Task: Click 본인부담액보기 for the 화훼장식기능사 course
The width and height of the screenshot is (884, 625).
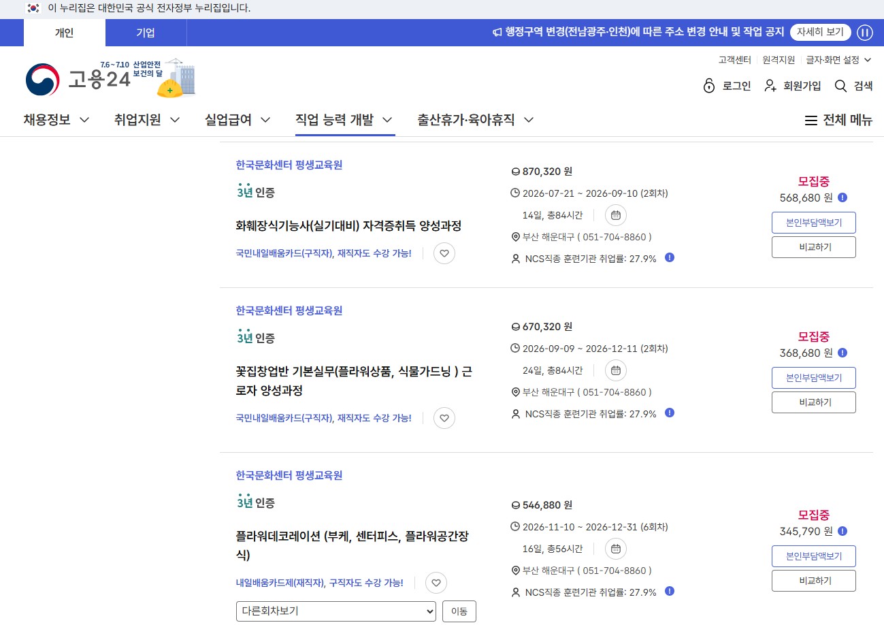Action: 814,223
